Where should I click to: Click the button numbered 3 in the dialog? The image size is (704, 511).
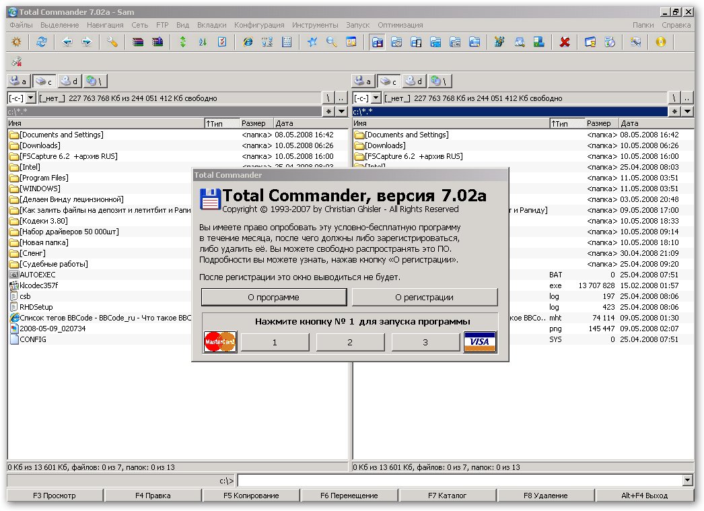coord(425,342)
